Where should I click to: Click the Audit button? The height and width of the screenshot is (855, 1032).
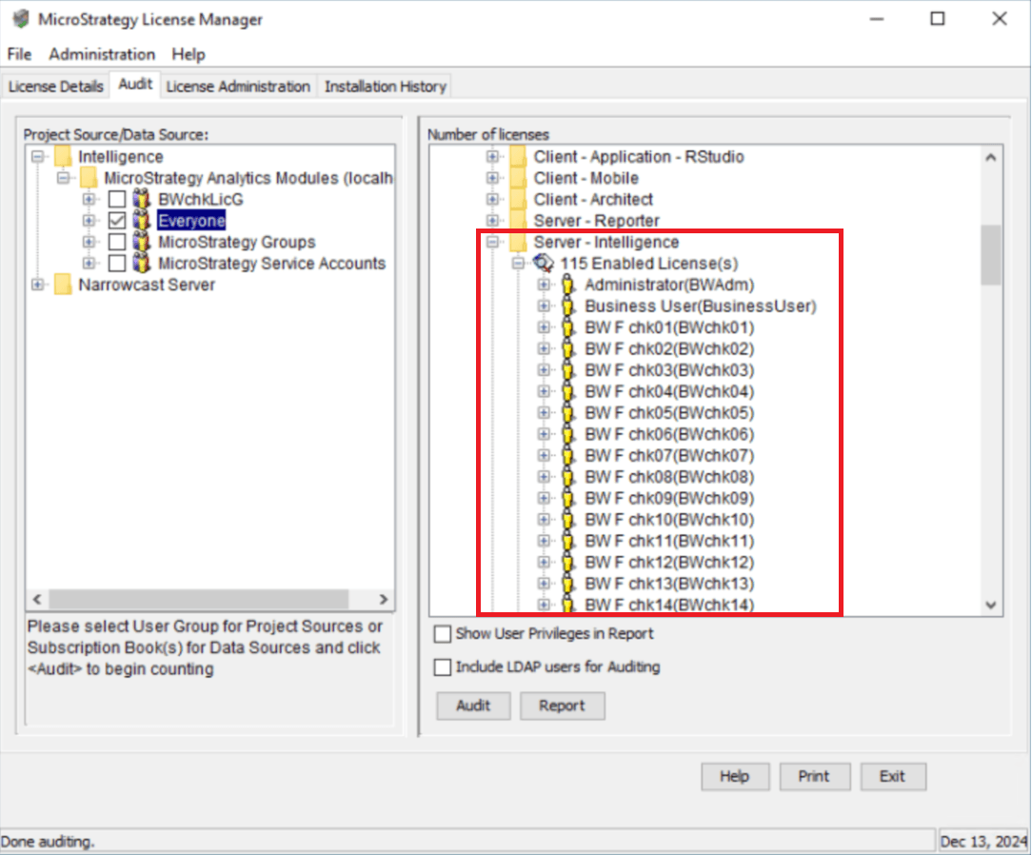pos(473,706)
